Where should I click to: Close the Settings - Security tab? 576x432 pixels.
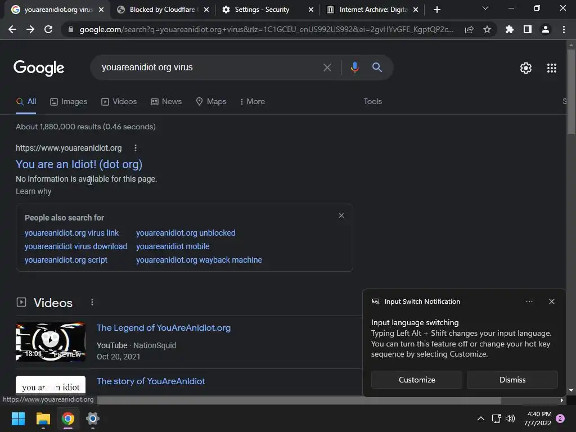[311, 10]
